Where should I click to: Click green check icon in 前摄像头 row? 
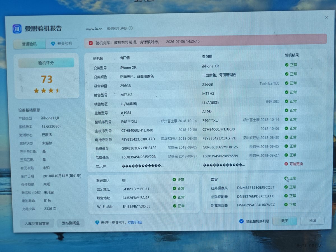(x=286, y=146)
